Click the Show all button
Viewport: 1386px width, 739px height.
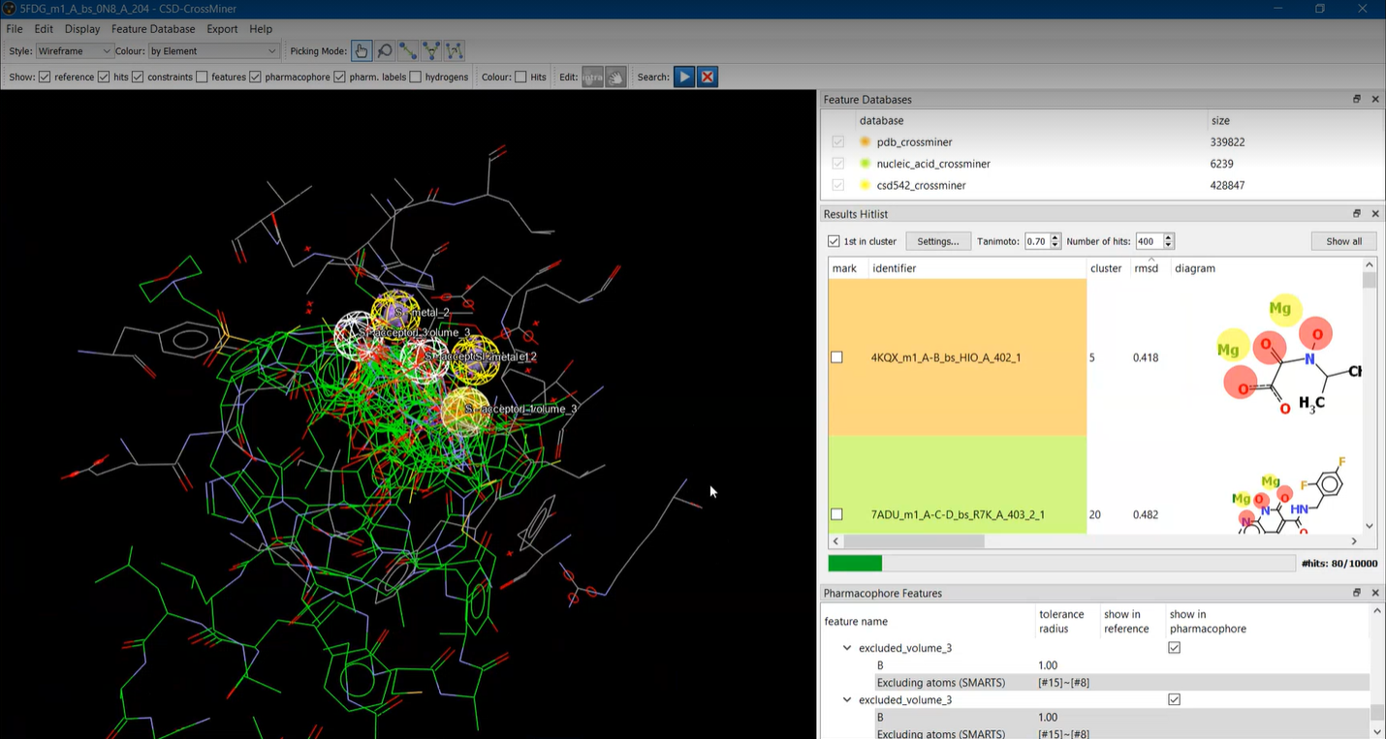(1343, 241)
